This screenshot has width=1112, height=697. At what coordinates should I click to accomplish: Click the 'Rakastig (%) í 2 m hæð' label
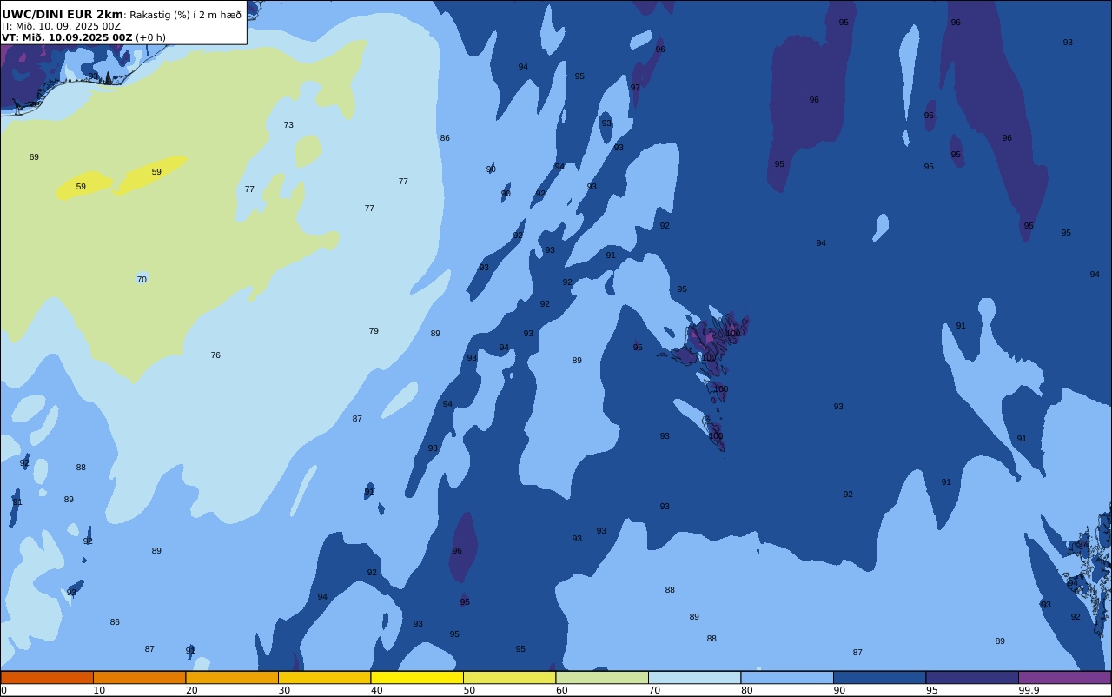coord(186,15)
